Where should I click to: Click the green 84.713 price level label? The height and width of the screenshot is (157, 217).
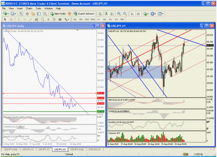point(101,111)
